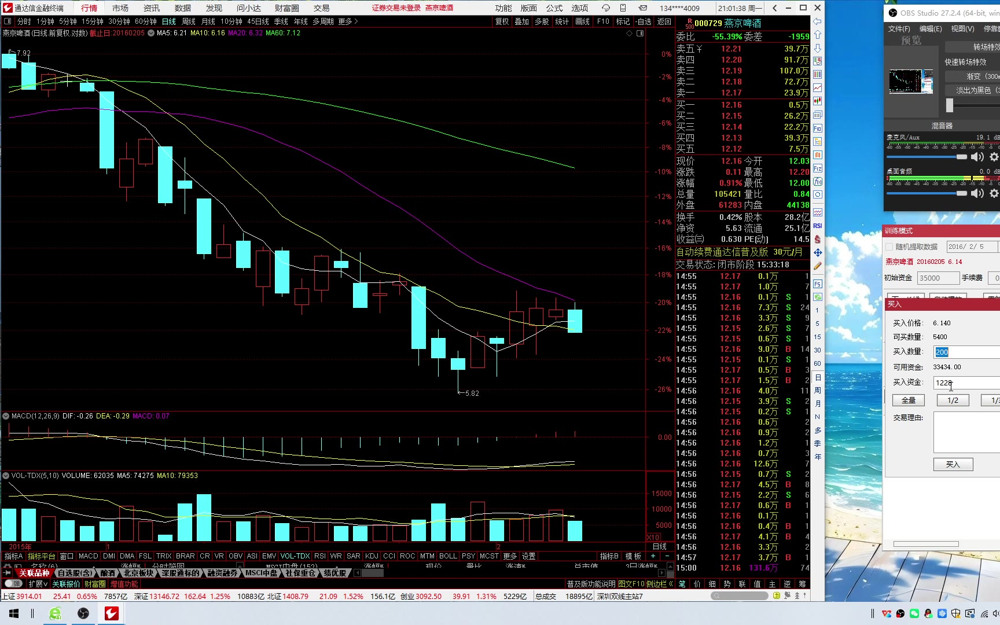Enable the 随机提取数据 checkbox
This screenshot has height=625, width=1000.
(889, 247)
